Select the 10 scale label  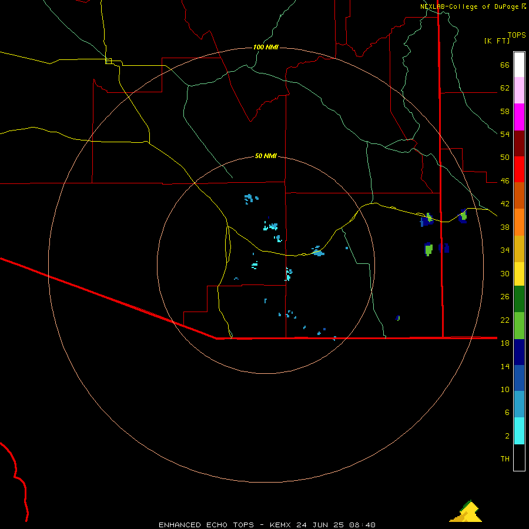pyautogui.click(x=505, y=389)
